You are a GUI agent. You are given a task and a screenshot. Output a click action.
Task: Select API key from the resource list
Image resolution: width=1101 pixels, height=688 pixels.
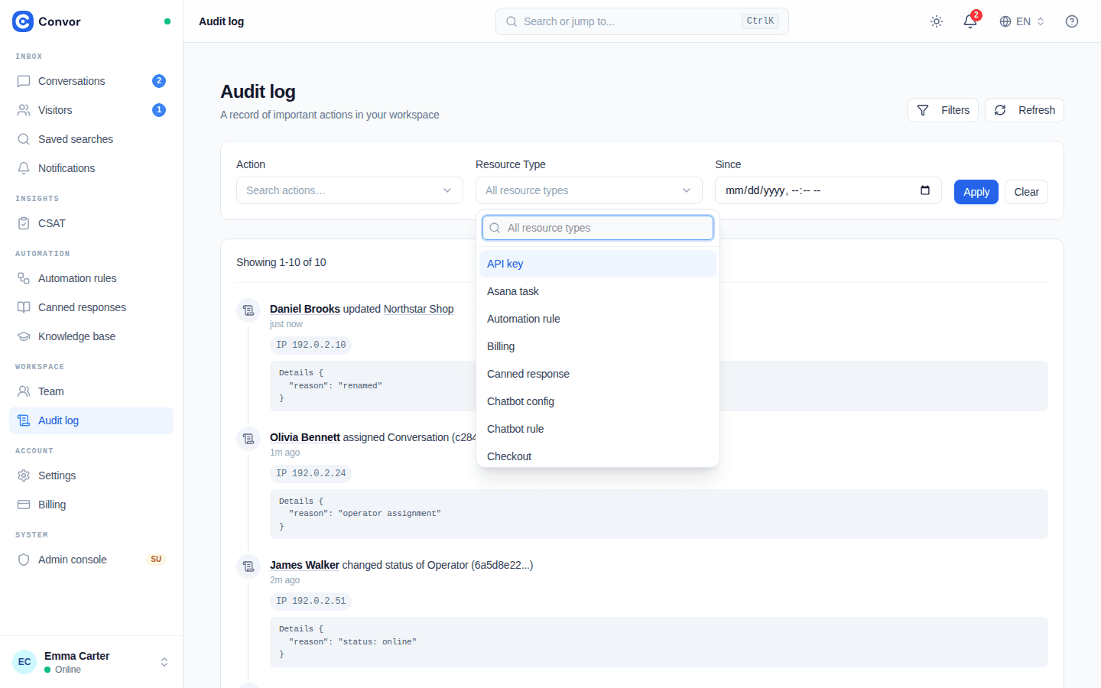598,264
